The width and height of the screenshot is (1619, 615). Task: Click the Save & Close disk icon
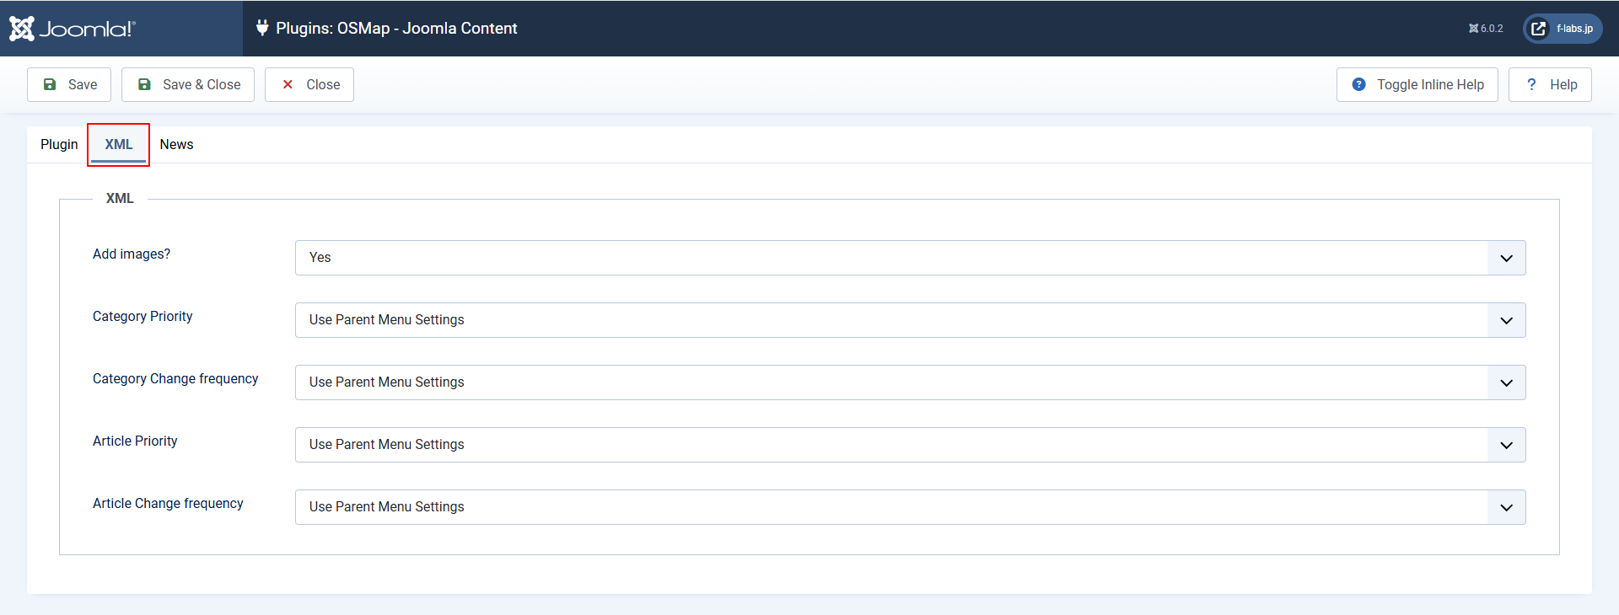pyautogui.click(x=144, y=84)
